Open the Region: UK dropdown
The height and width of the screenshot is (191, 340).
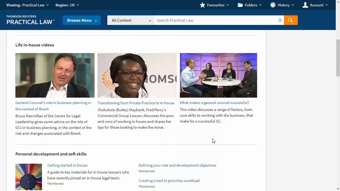click(x=67, y=5)
